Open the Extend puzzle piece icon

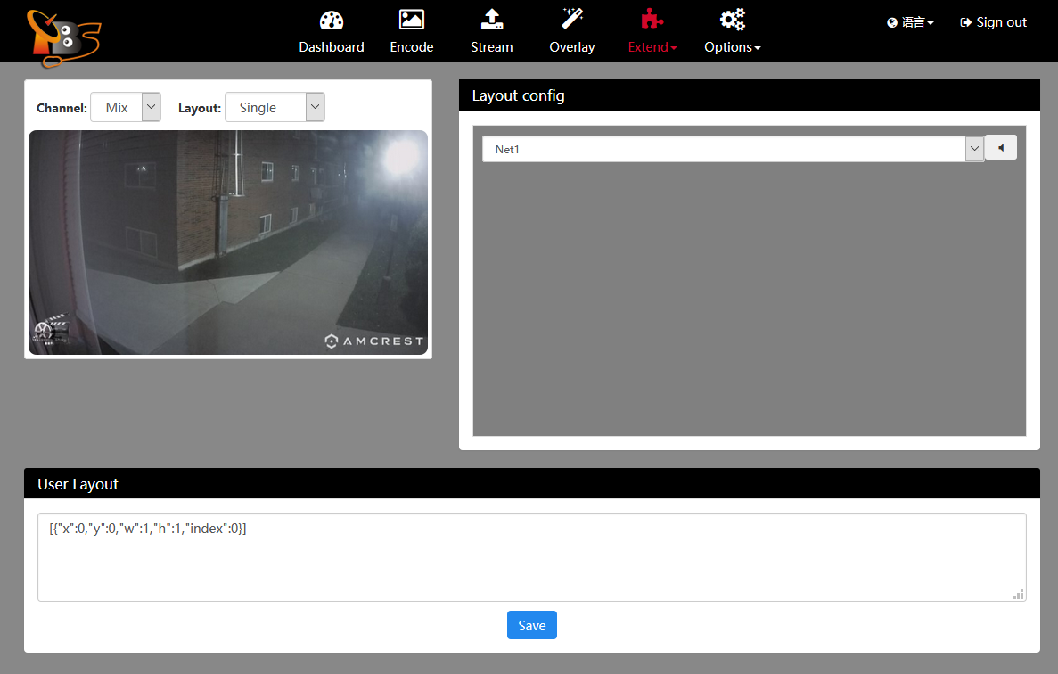652,20
